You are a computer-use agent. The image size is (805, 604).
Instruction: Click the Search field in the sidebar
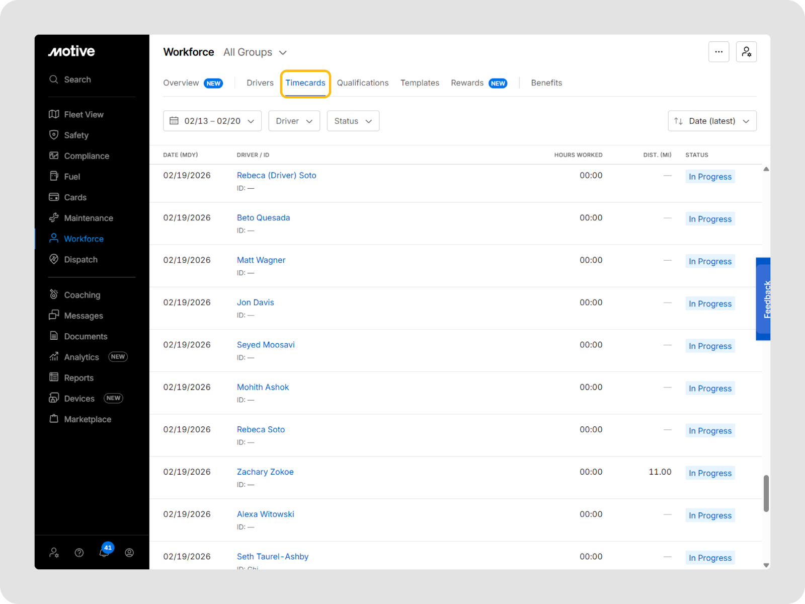coord(77,80)
